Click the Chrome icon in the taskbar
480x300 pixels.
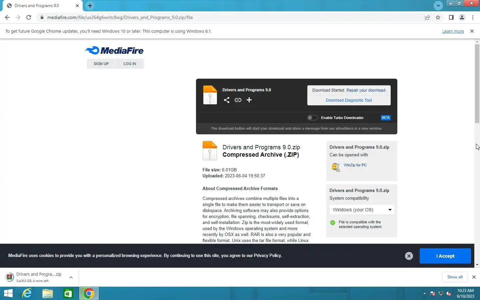click(x=89, y=293)
